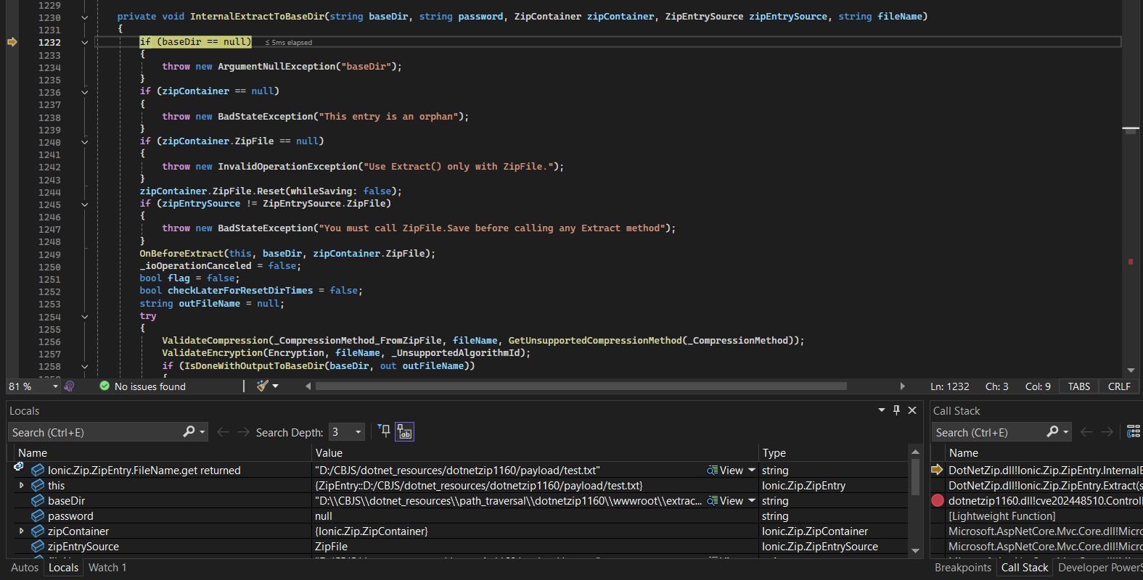The width and height of the screenshot is (1143, 580).
Task: Toggle the highlighted name display button in Locals
Action: (404, 432)
